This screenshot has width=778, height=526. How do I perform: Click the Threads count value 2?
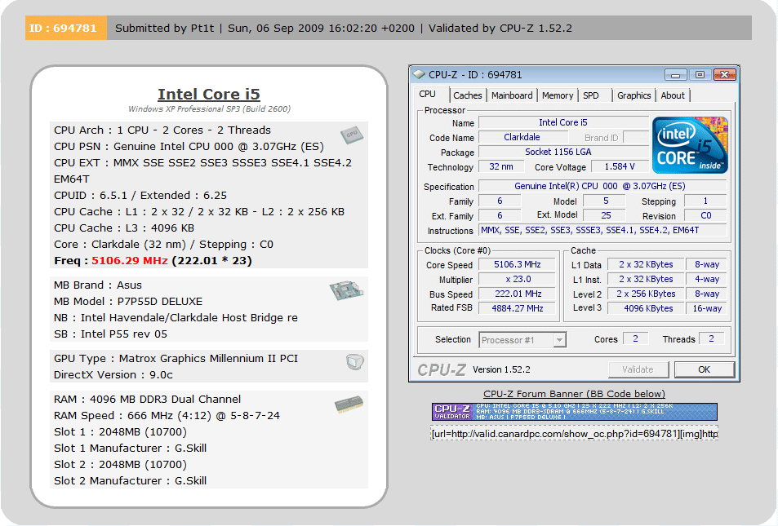pos(711,338)
